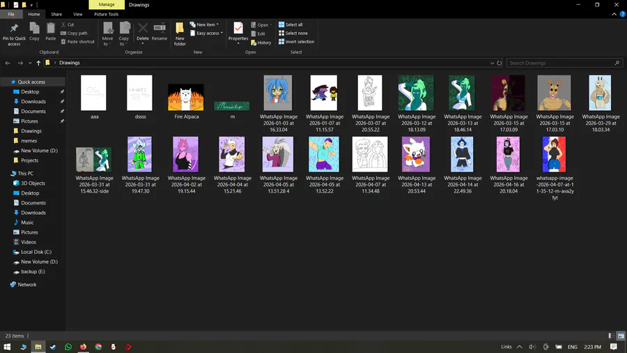Open Windows Start menu
Image resolution: width=627 pixels, height=353 pixels.
click(7, 347)
